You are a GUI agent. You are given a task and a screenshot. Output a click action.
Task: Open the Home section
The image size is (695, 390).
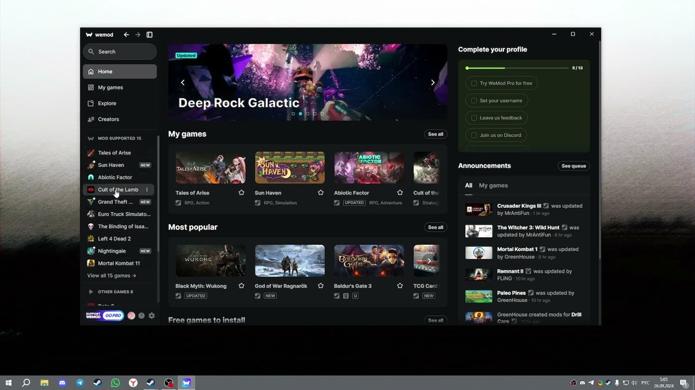coord(119,71)
